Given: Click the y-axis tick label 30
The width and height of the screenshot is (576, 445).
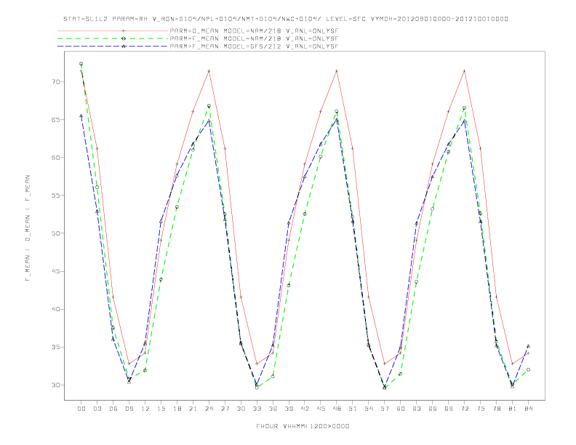Looking at the screenshot, I should pyautogui.click(x=55, y=385).
